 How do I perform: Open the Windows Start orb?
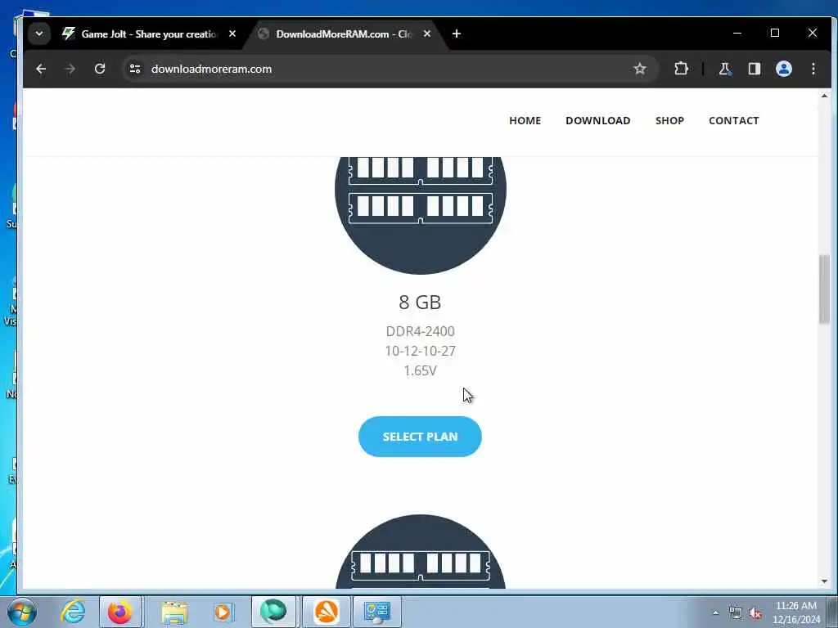coord(22,612)
